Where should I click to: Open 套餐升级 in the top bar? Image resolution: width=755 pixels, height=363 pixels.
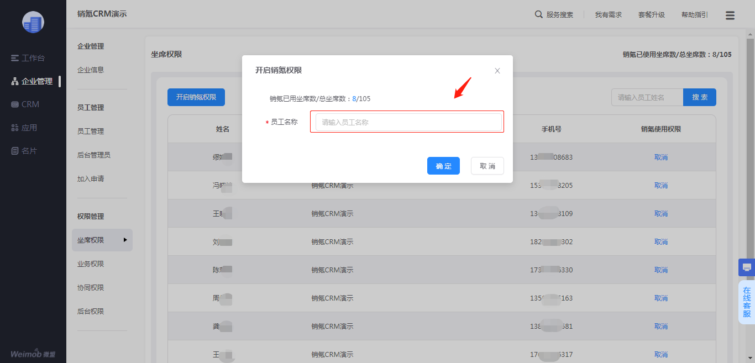click(652, 15)
